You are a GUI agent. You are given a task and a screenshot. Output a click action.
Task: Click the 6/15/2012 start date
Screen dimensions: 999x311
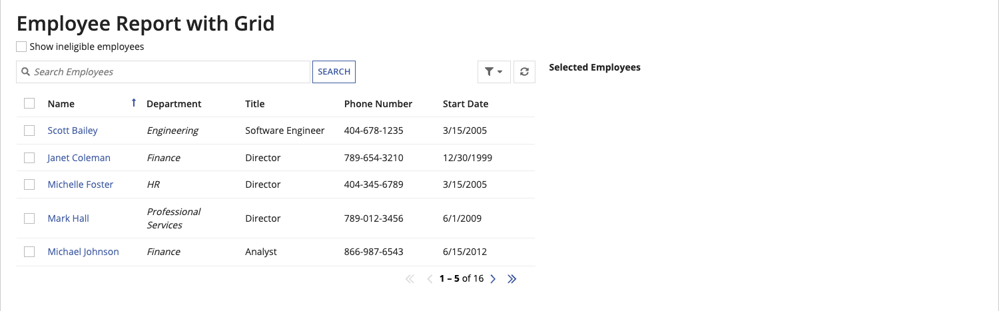465,252
